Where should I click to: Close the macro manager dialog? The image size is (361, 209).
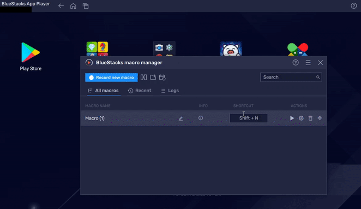[320, 62]
